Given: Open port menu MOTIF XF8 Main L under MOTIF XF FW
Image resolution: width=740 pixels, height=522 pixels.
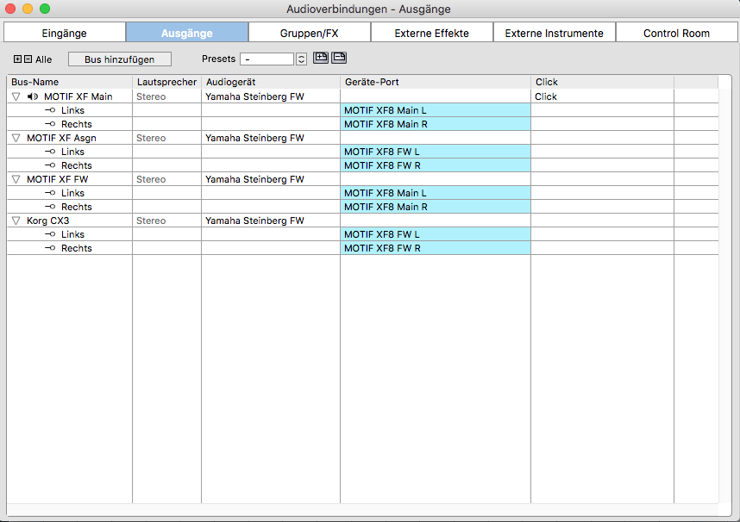Looking at the screenshot, I should (x=436, y=193).
